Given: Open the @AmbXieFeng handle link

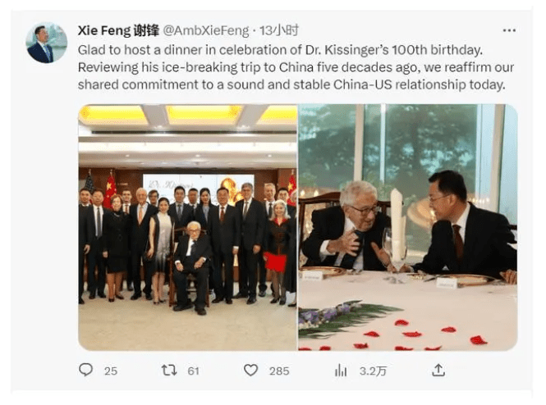Looking at the screenshot, I should 206,30.
